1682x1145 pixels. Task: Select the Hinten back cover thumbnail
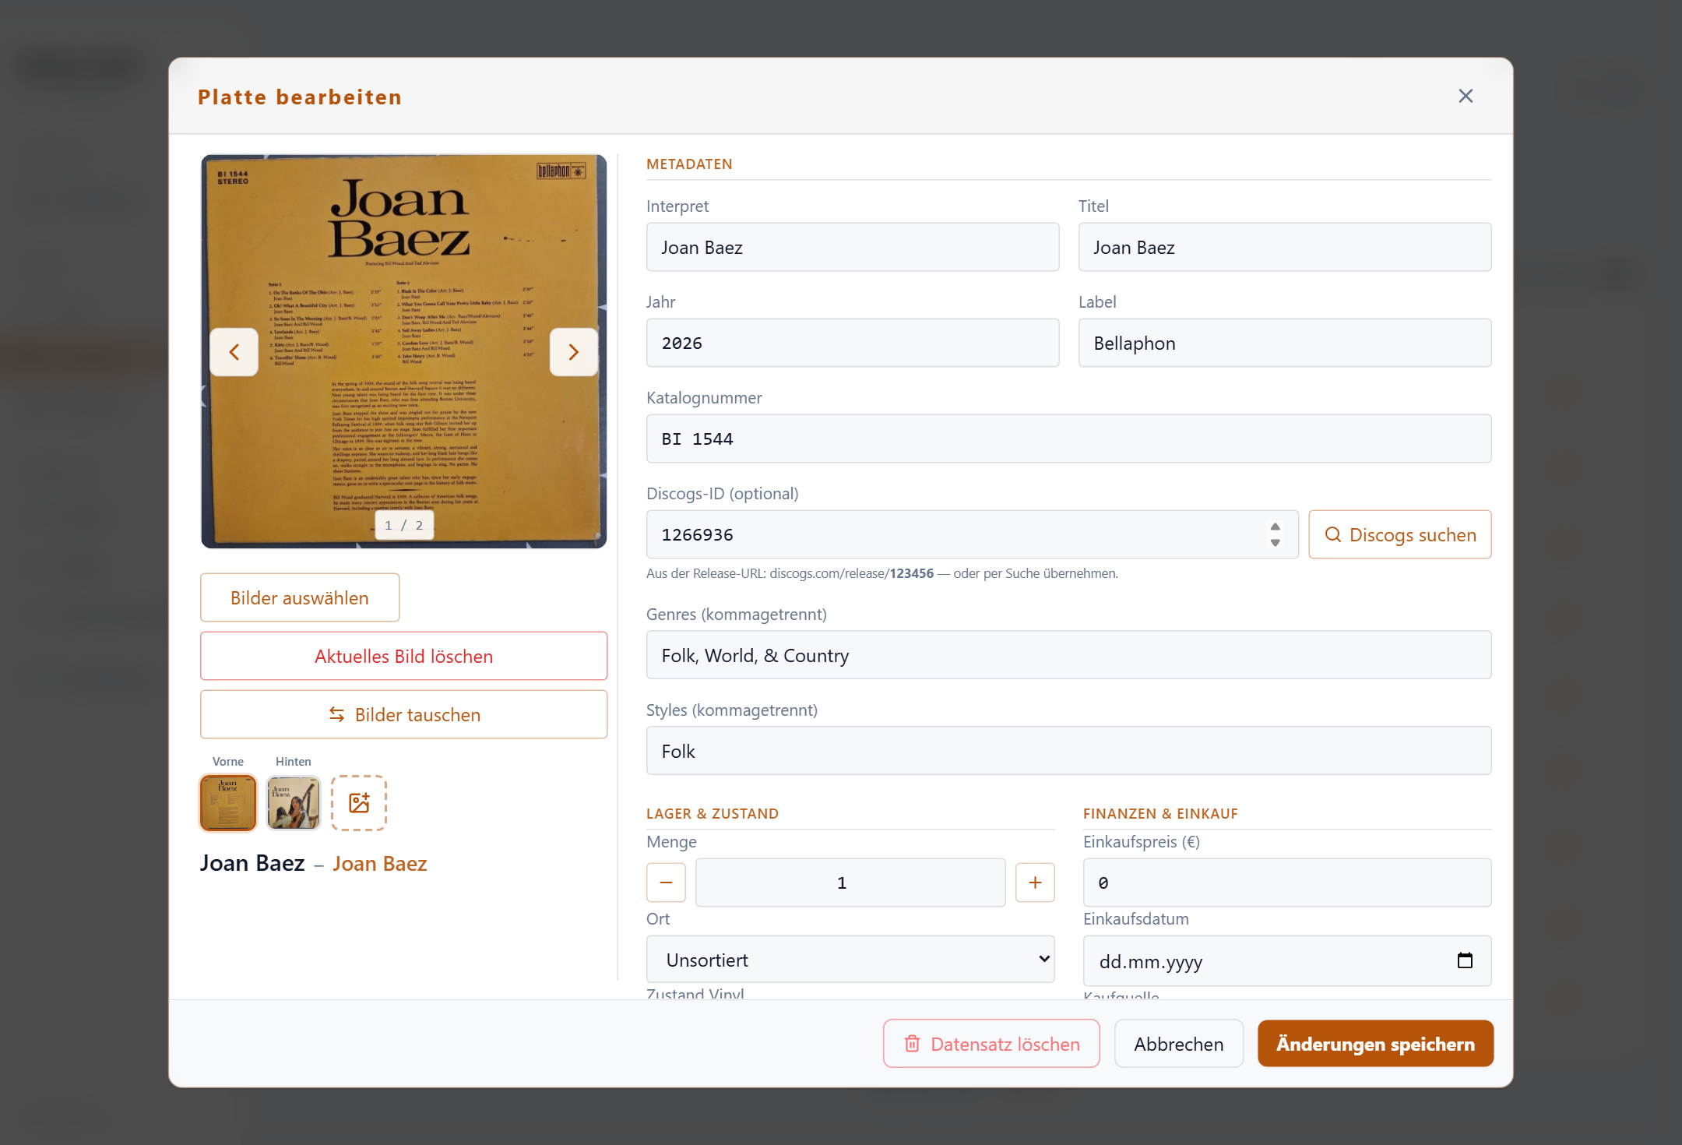[x=294, y=803]
